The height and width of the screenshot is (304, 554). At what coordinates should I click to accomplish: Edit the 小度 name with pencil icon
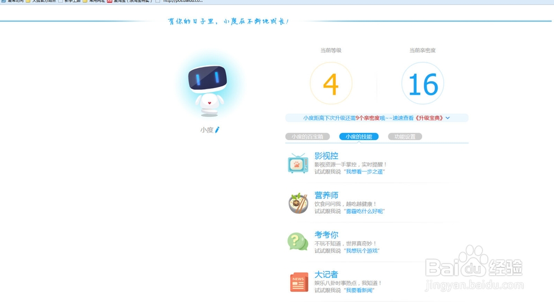pos(217,130)
